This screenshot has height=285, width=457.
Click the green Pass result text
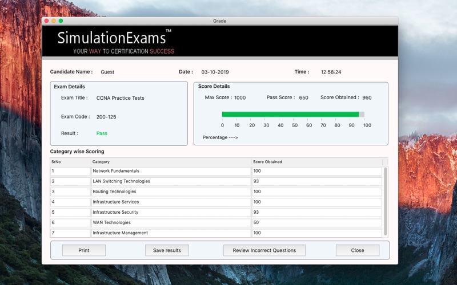(x=102, y=133)
